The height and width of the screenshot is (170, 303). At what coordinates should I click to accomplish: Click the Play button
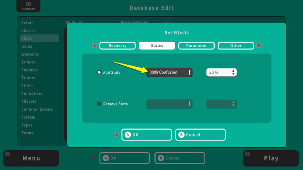[271, 158]
